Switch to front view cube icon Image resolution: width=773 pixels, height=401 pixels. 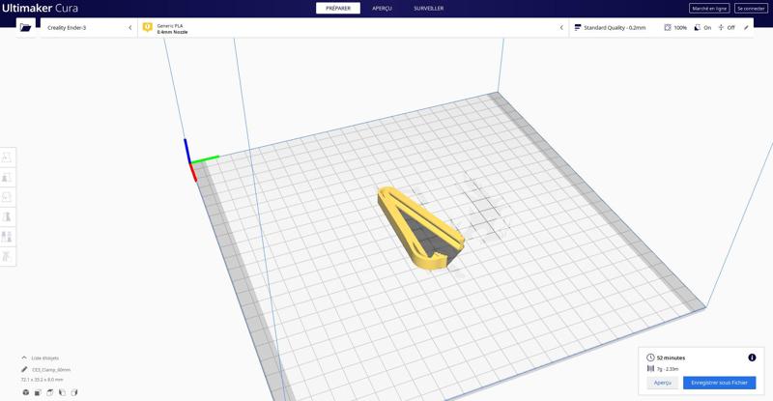coord(38,392)
